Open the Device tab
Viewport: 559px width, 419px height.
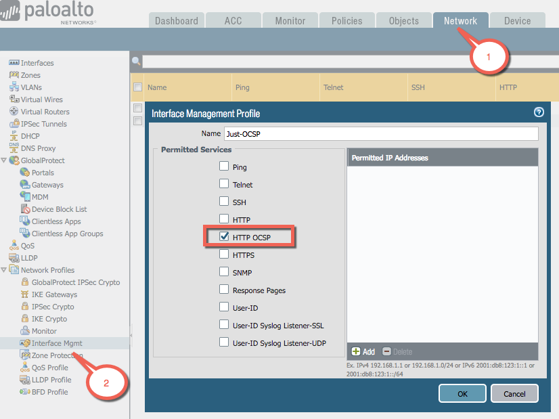point(517,21)
